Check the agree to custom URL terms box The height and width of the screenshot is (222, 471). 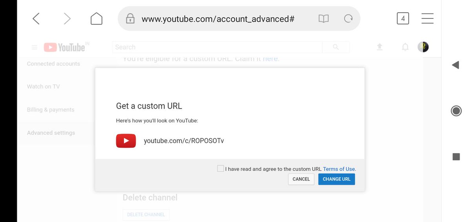point(221,168)
